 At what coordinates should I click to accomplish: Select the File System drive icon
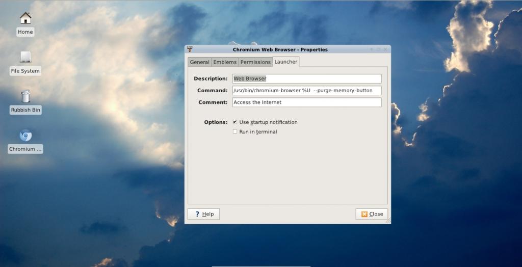coord(25,57)
